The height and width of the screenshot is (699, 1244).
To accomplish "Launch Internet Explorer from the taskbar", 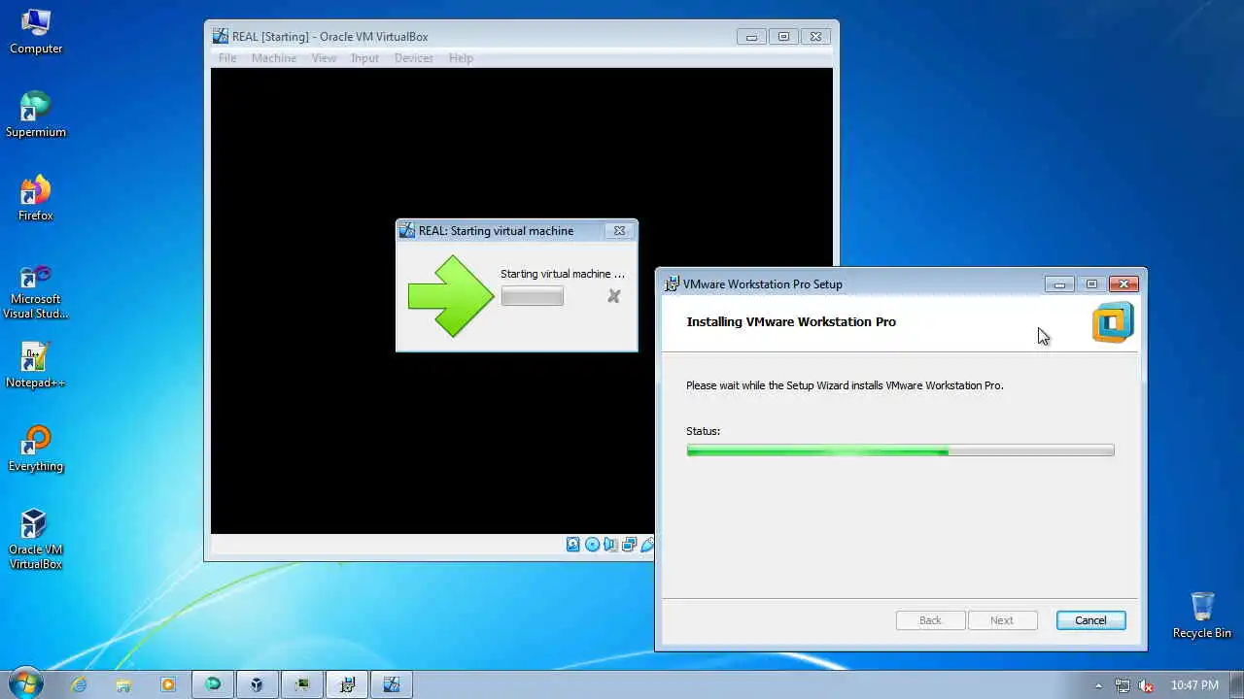I will (x=79, y=684).
